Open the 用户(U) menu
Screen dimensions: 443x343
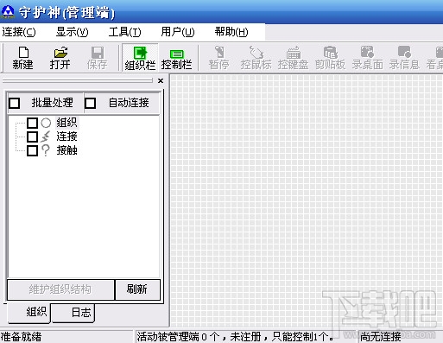[x=178, y=32]
